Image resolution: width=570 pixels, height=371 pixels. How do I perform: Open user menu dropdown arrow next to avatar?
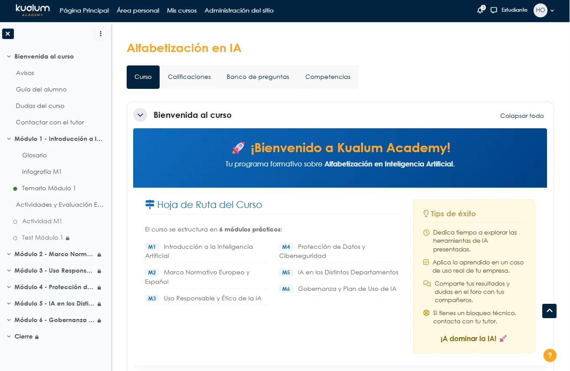point(552,10)
